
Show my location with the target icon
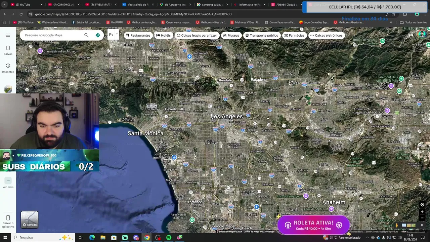[x=422, y=205]
